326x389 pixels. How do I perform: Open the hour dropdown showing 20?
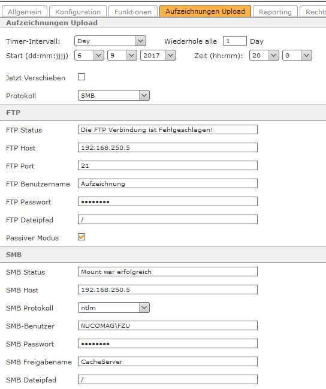[x=264, y=55]
